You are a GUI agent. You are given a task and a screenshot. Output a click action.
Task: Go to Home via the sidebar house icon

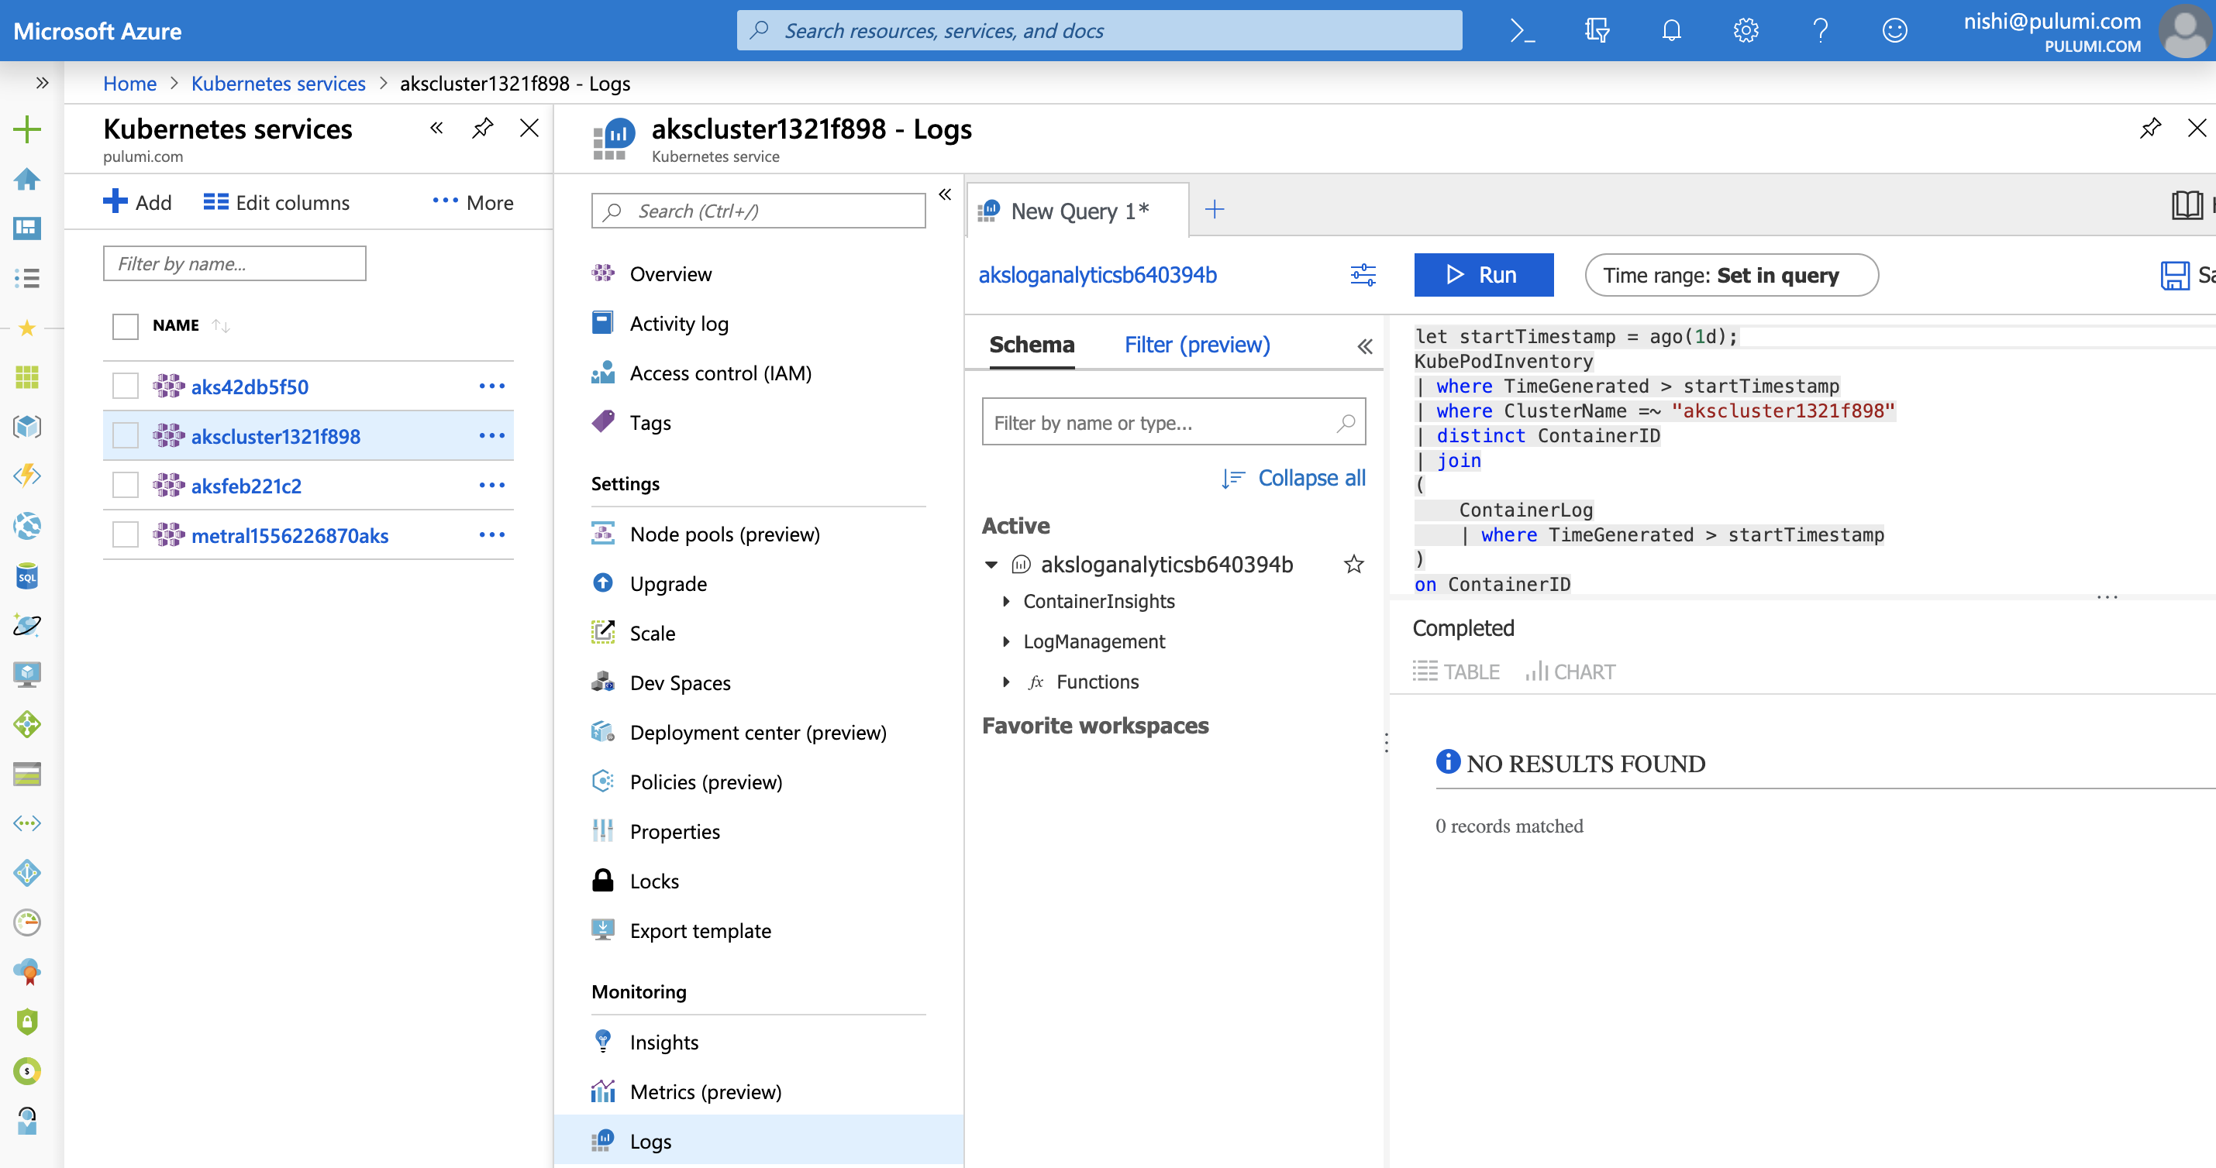point(26,179)
